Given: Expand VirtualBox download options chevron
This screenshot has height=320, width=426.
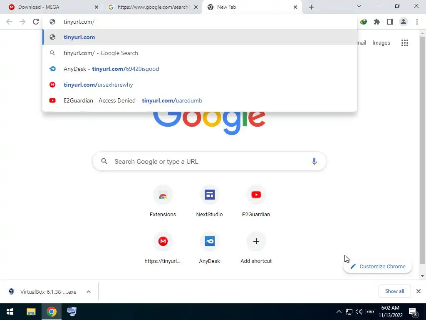Looking at the screenshot, I should [89, 292].
